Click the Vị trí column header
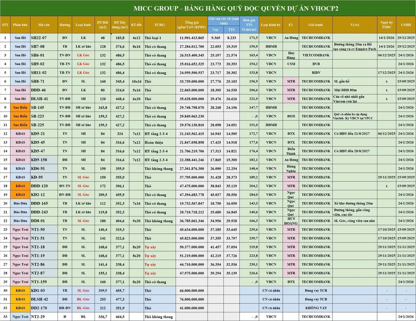This screenshot has width=416, height=321. [x=354, y=25]
